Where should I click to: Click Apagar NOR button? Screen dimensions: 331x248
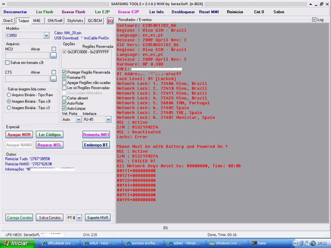(x=19, y=135)
